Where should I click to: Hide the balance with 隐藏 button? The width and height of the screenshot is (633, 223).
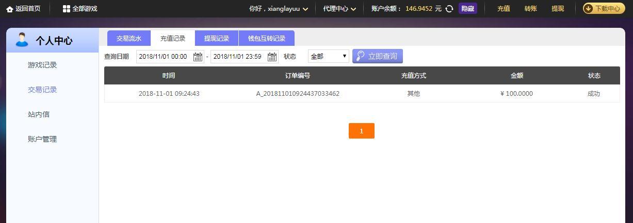pyautogui.click(x=468, y=9)
